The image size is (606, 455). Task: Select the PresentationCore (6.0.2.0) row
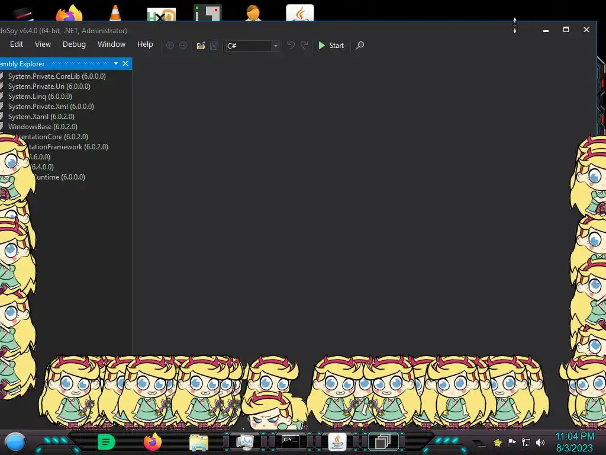(x=53, y=137)
